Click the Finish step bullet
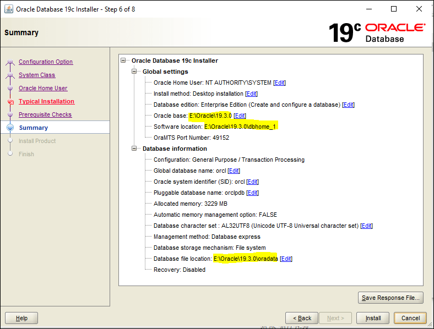434x329 pixels. [x=10, y=153]
